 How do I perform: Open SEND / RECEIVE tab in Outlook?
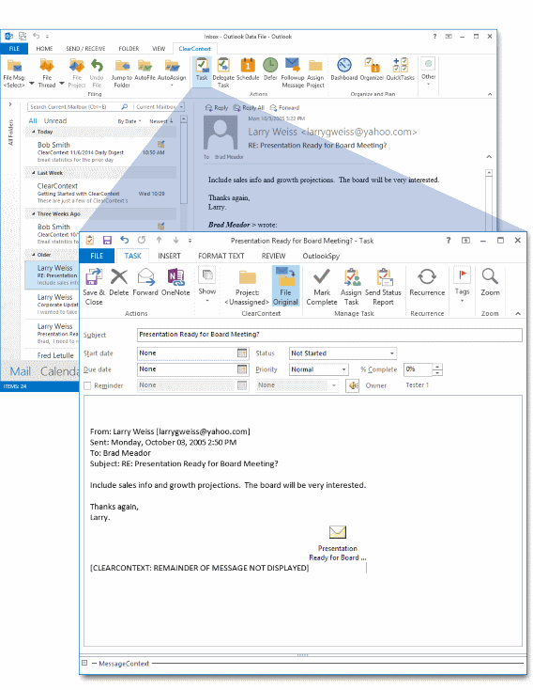coord(85,49)
